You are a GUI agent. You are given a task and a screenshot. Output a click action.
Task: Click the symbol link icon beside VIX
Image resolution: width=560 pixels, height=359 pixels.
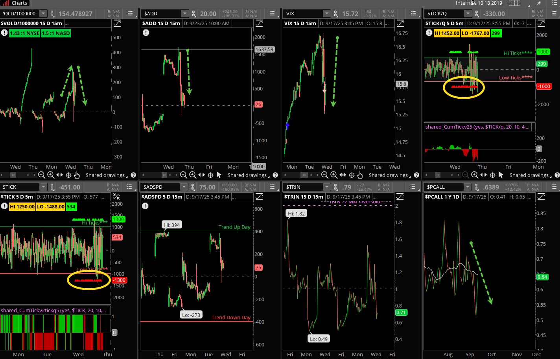335,14
